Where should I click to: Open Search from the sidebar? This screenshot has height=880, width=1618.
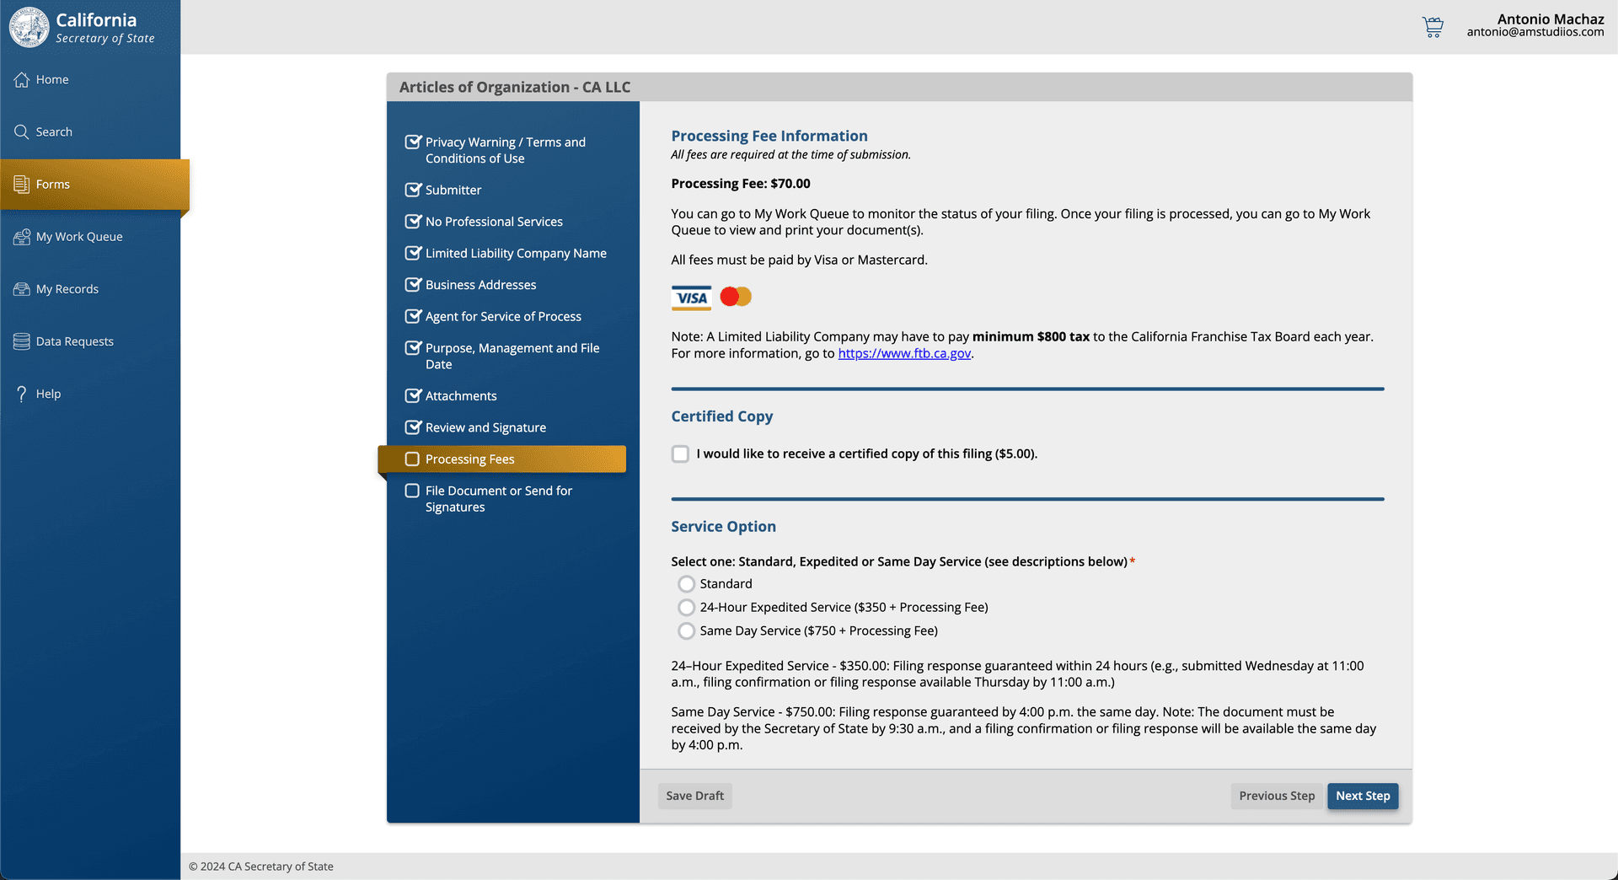click(22, 131)
